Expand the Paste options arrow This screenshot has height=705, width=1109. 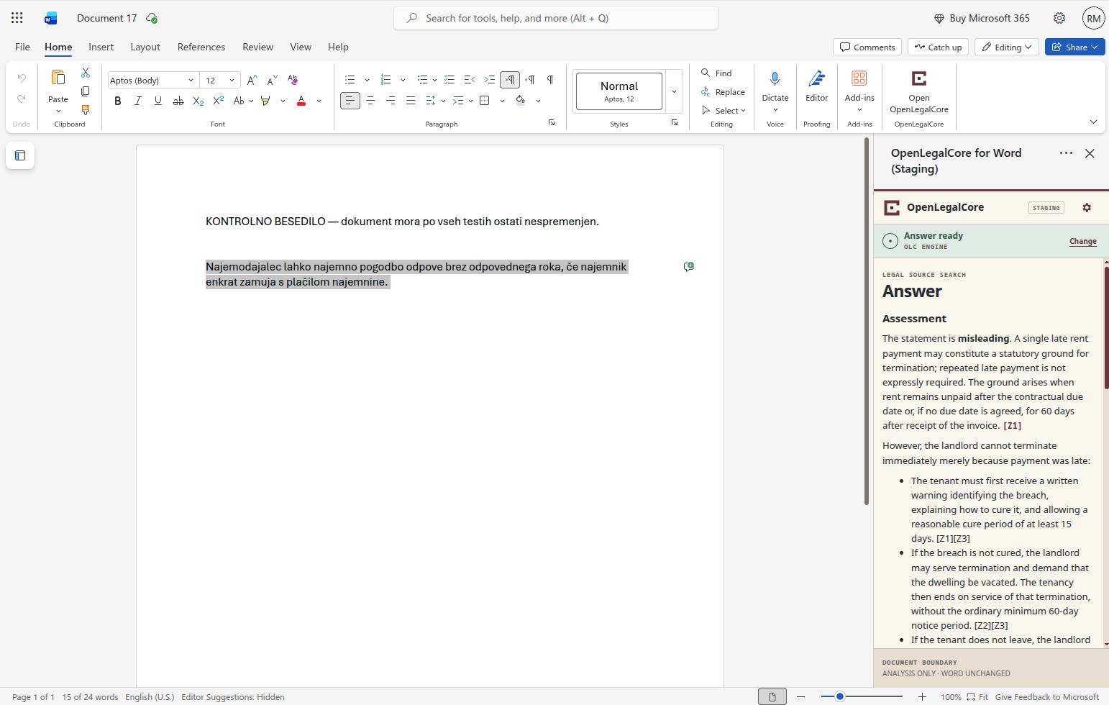point(58,111)
